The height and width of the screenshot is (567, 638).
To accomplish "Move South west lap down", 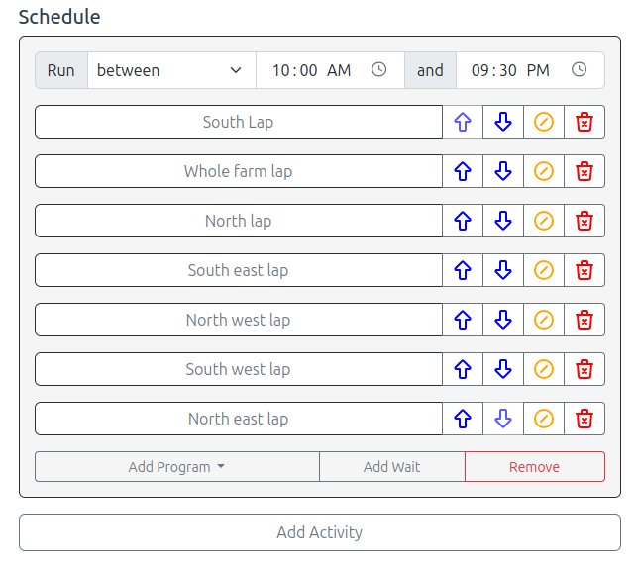I will (503, 369).
